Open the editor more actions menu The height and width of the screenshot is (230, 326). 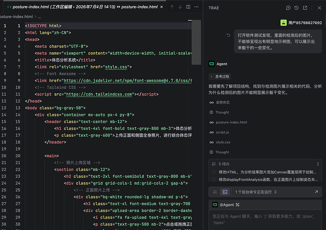pos(196,7)
